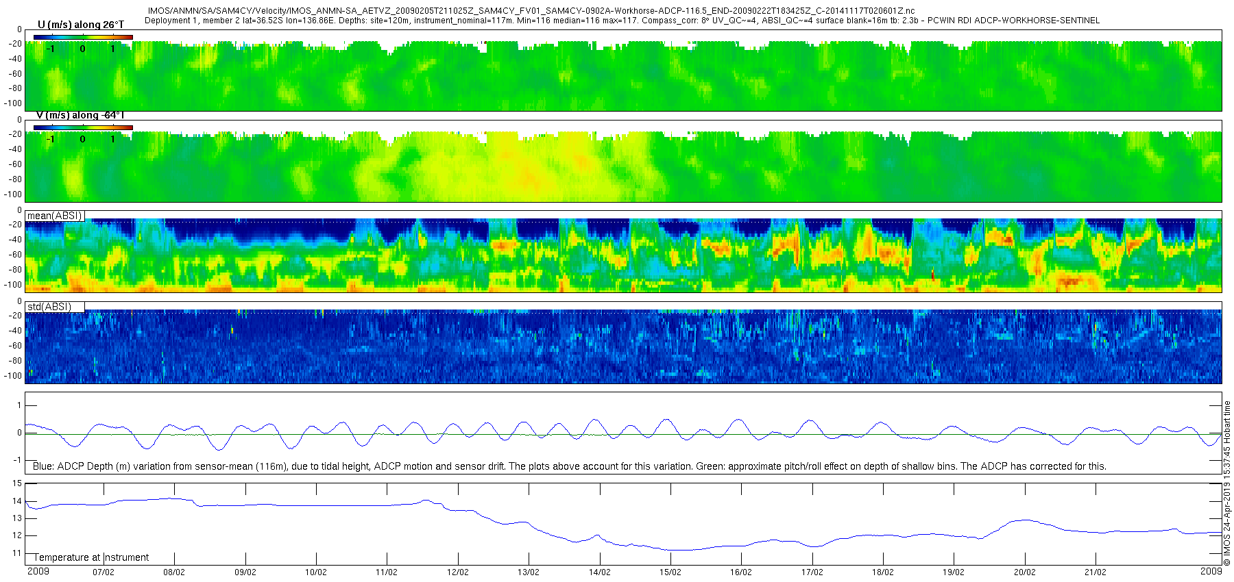Select the file path title line at top
This screenshot has width=1234, height=582.
[531, 11]
